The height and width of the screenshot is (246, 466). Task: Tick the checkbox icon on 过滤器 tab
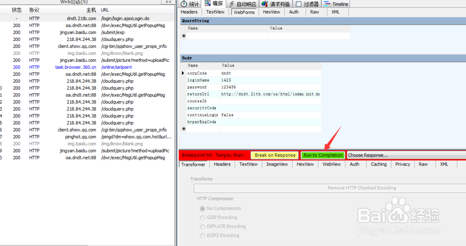pyautogui.click(x=299, y=4)
